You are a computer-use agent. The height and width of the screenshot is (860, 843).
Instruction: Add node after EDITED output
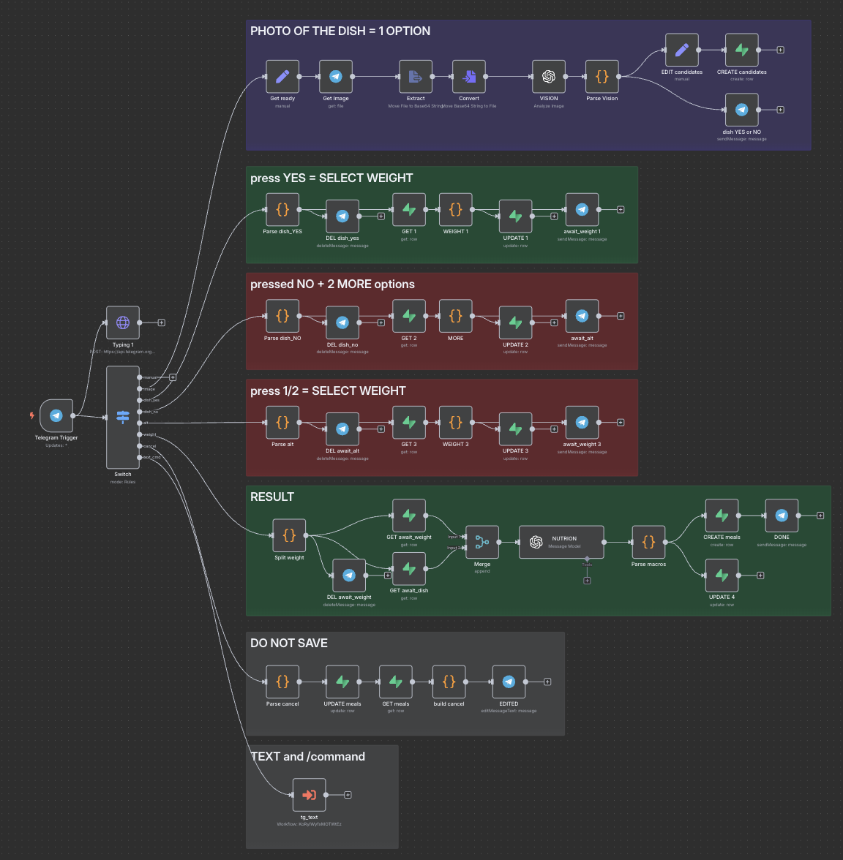[x=547, y=682]
